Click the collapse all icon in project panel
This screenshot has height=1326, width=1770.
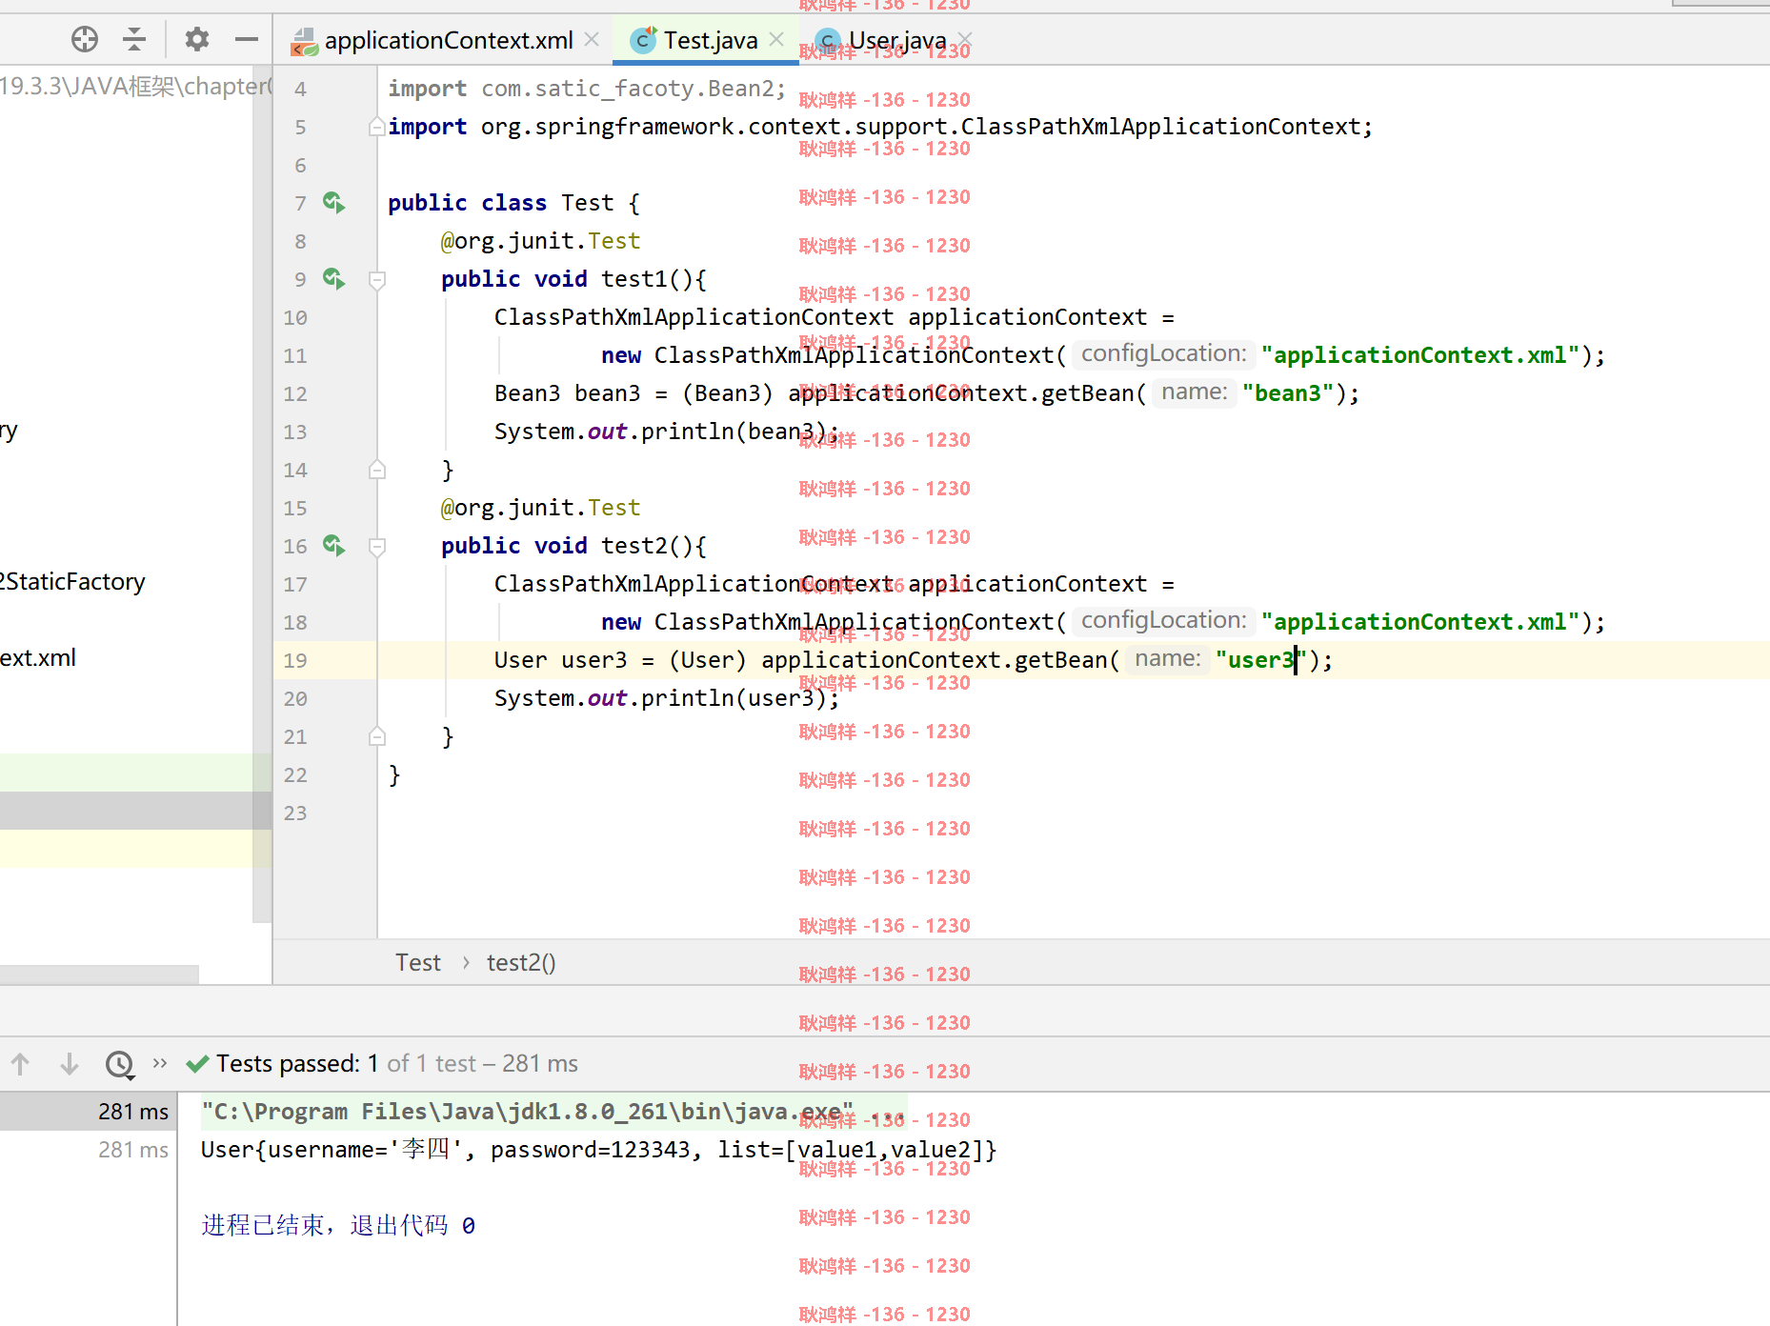134,39
